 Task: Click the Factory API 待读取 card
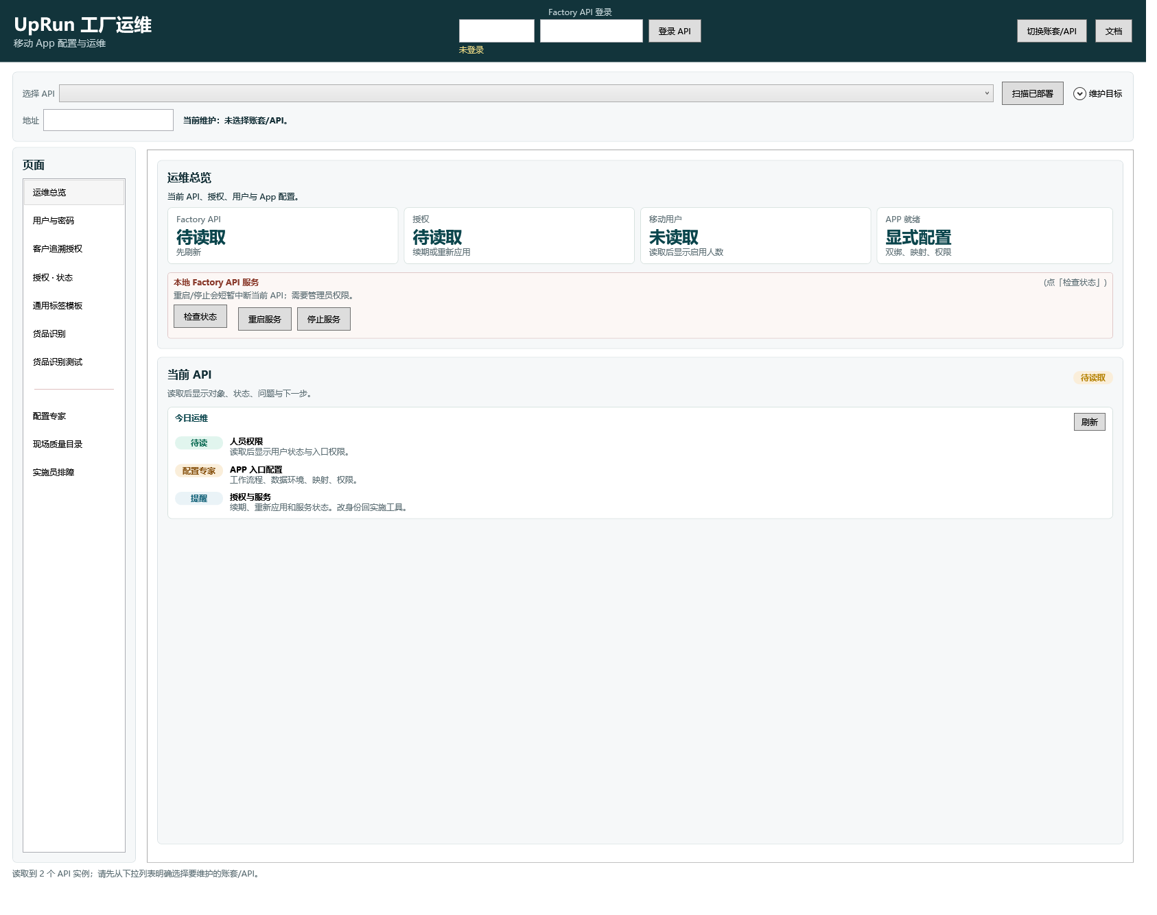[x=283, y=235]
